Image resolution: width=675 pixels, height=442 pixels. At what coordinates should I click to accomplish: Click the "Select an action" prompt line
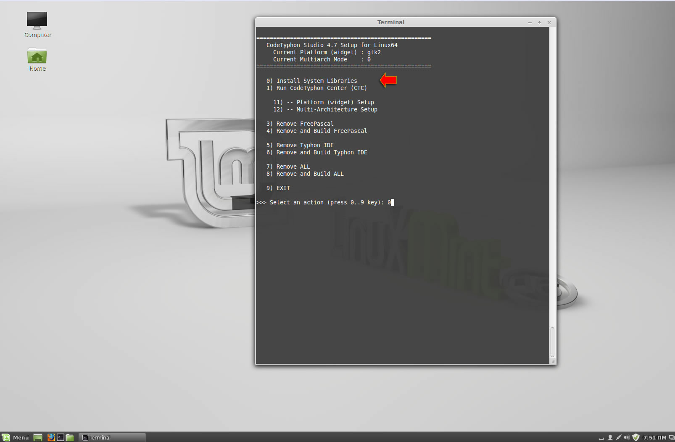coord(325,202)
